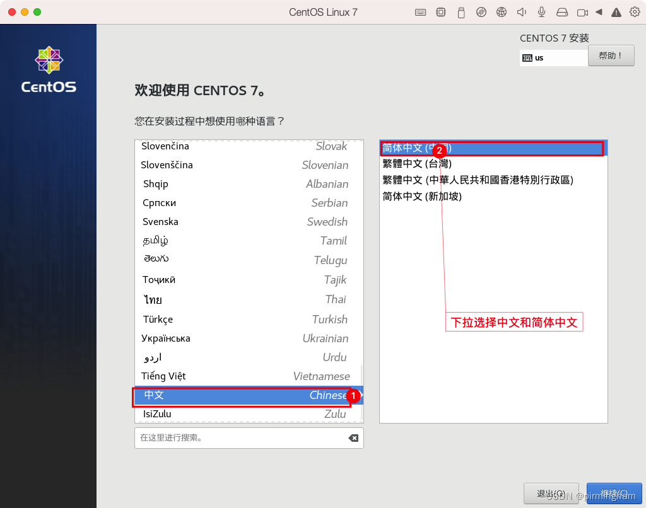Viewport: 646px width, 508px height.
Task: Click the us keyboard layout indicator
Action: coord(553,58)
